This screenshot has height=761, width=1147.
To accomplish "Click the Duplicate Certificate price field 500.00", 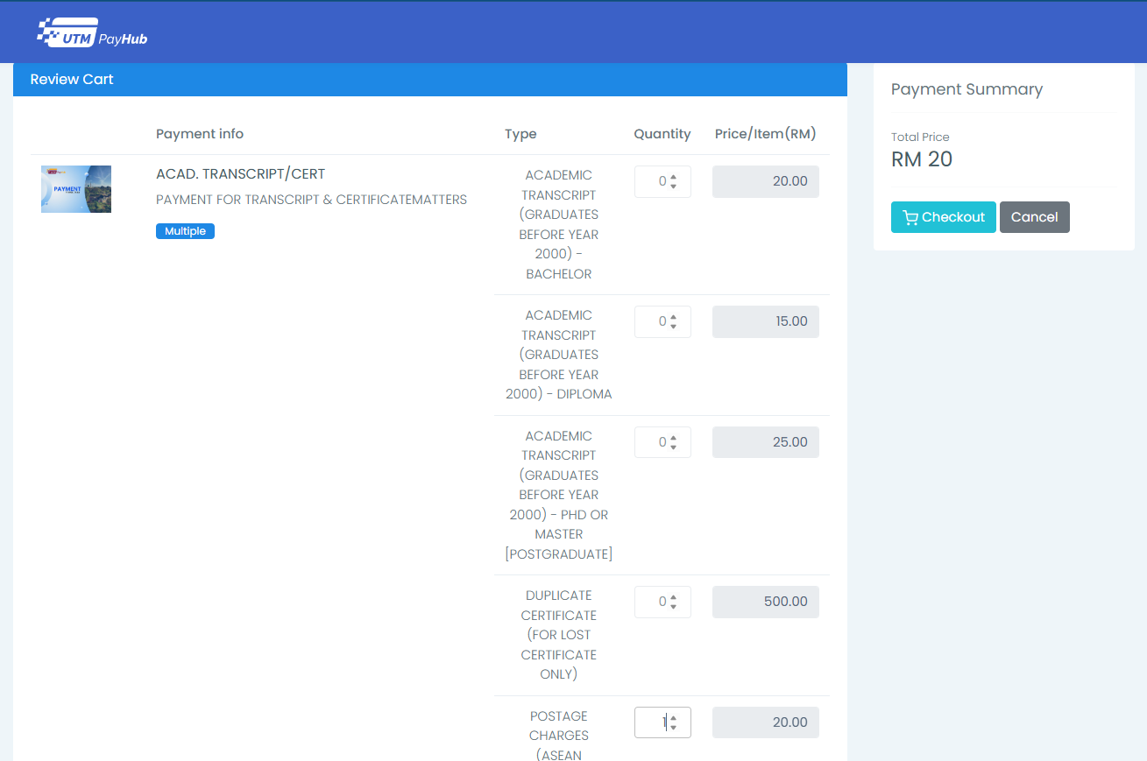I will tap(765, 602).
